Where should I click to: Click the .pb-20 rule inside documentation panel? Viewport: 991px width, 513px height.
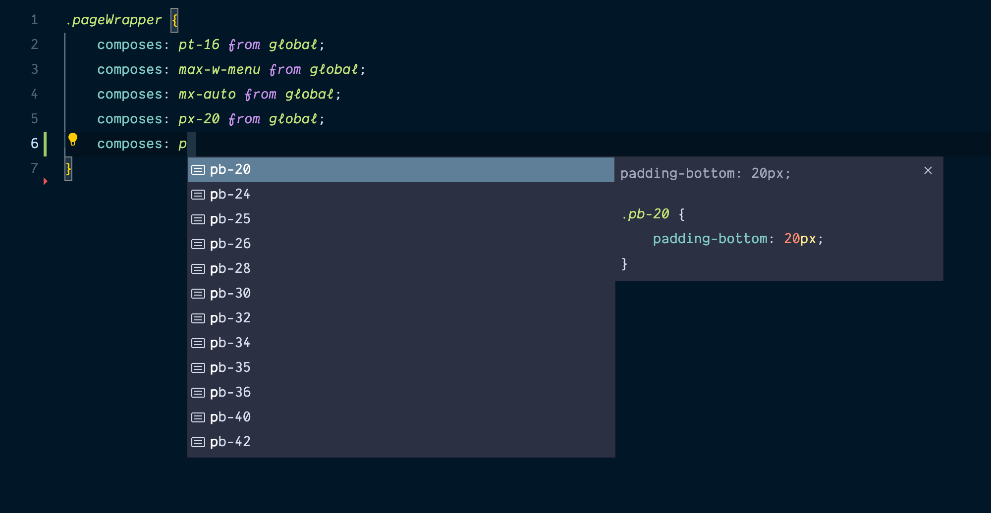pyautogui.click(x=647, y=213)
